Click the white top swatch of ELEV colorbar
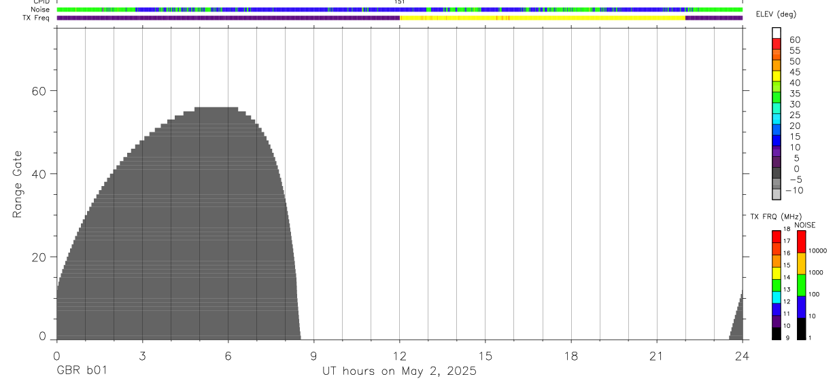 (x=777, y=33)
